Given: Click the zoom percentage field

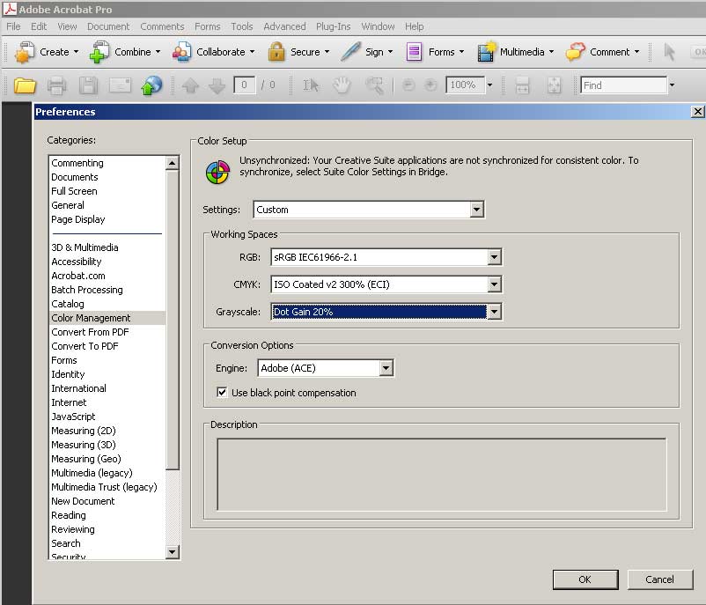Looking at the screenshot, I should 465,85.
